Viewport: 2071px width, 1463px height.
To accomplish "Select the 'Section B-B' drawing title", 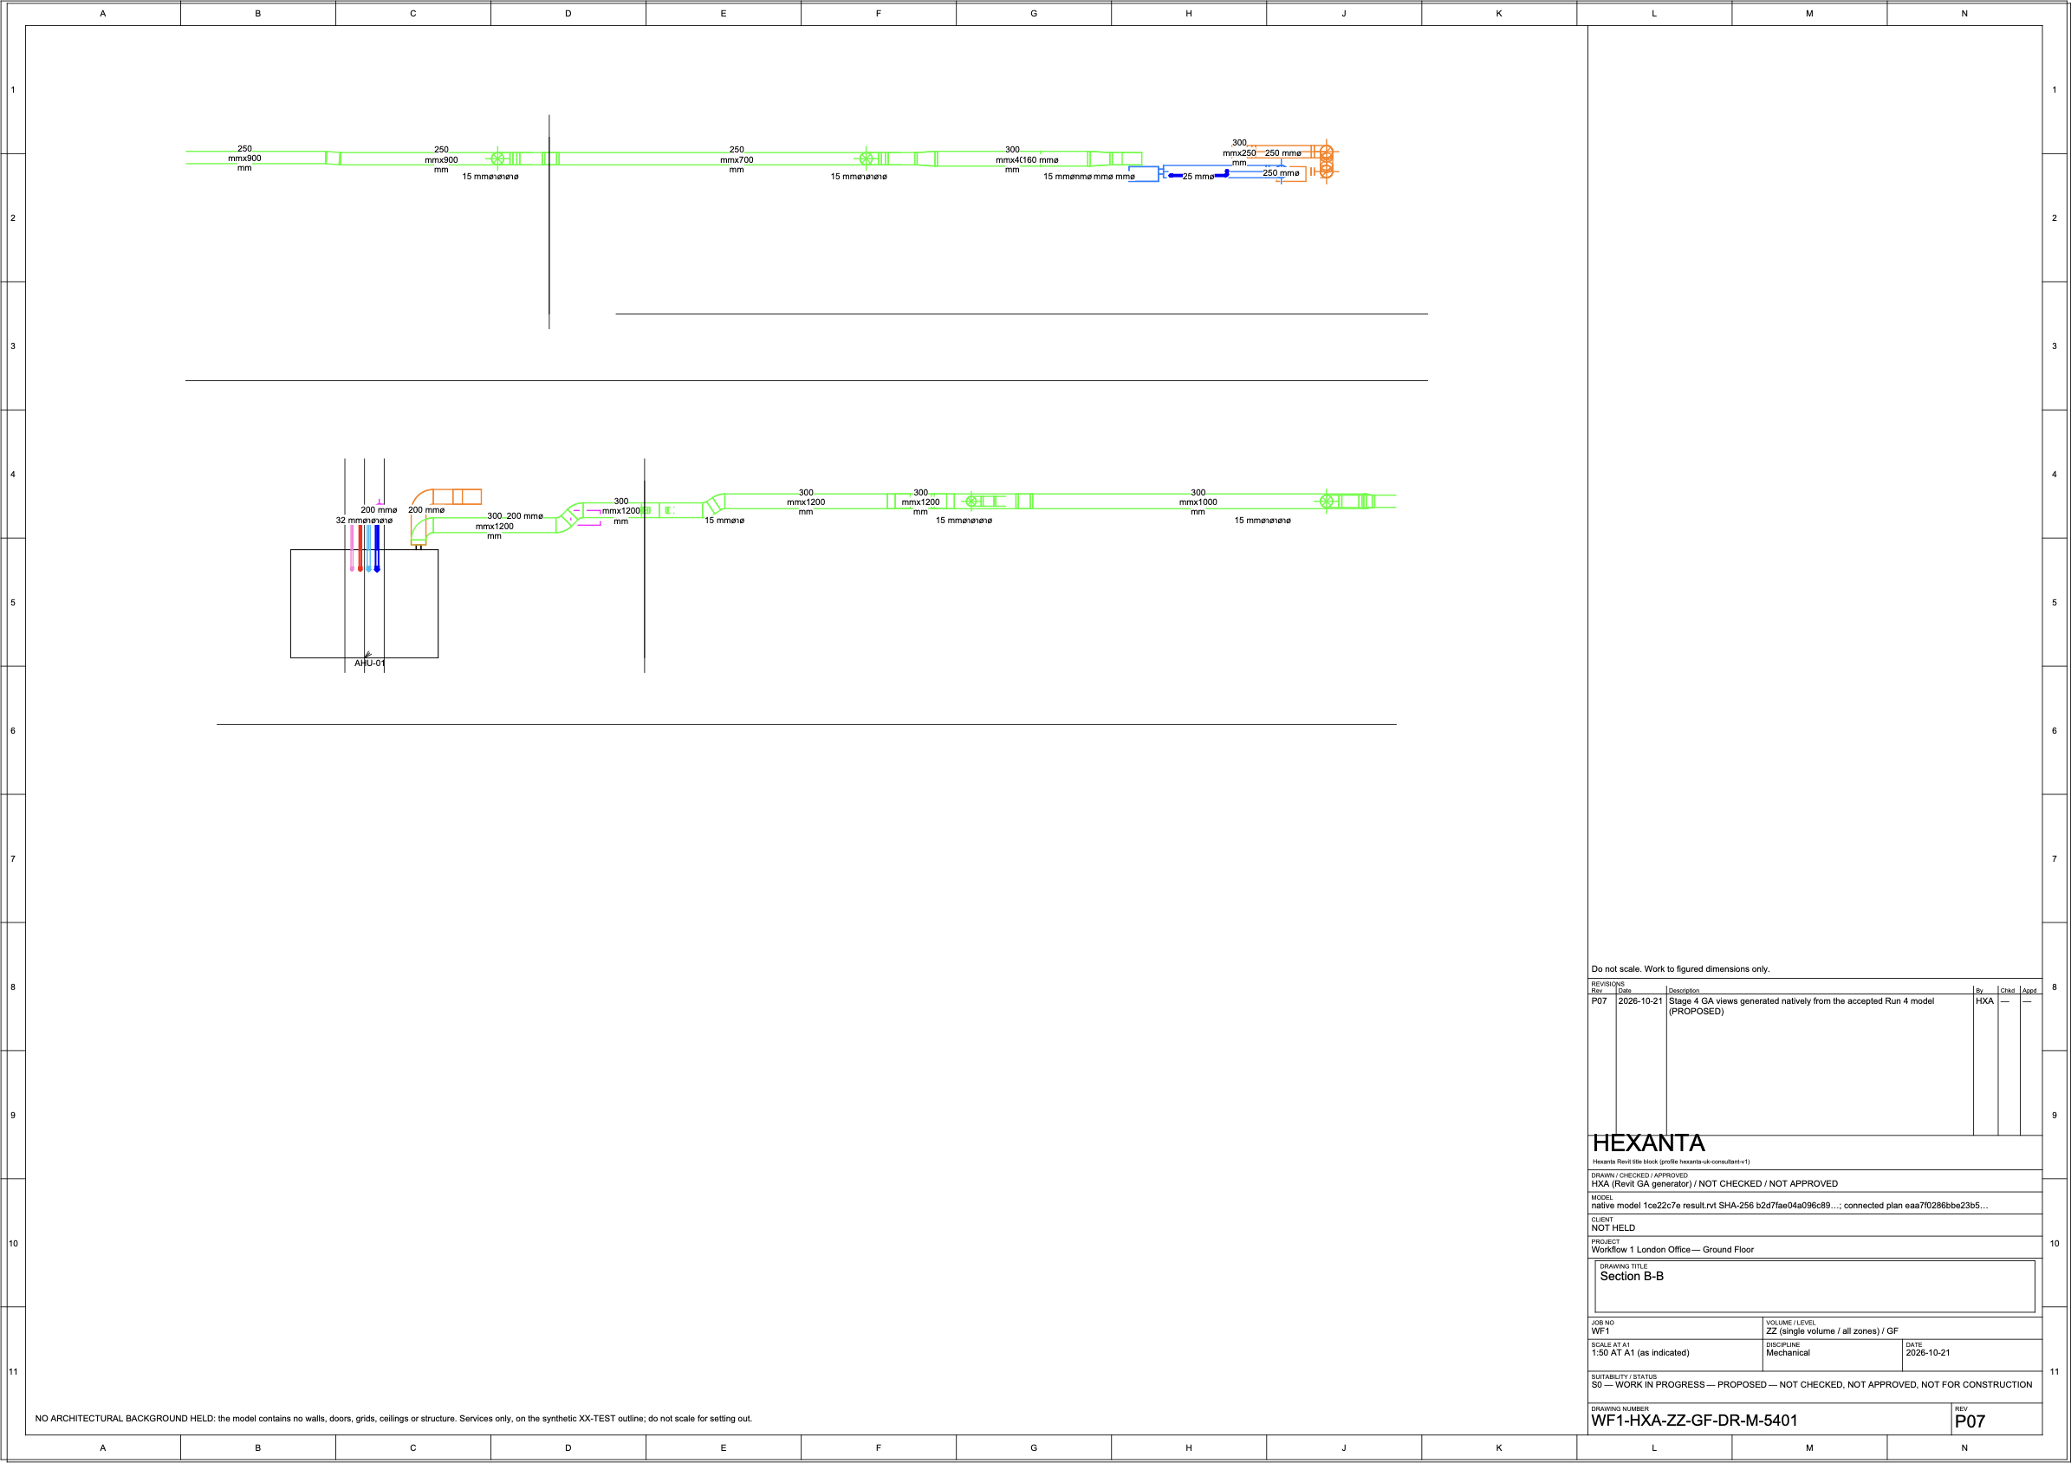I will (1632, 1277).
